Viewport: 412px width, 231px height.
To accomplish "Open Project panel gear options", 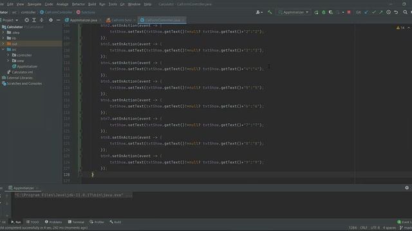I will tap(51, 20).
